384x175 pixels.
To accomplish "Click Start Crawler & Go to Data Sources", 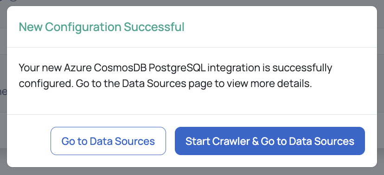I will (x=270, y=141).
